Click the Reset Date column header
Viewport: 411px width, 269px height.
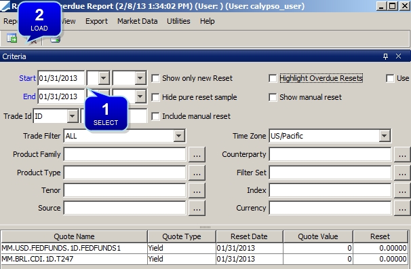pos(250,236)
